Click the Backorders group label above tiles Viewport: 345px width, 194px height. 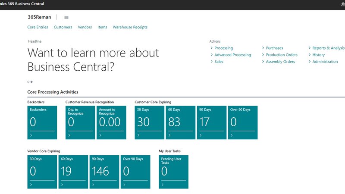(x=36, y=102)
